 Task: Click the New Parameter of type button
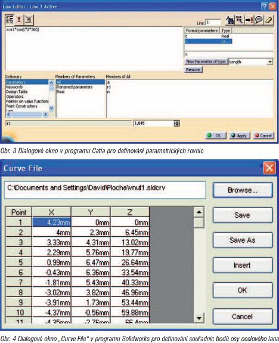point(206,61)
